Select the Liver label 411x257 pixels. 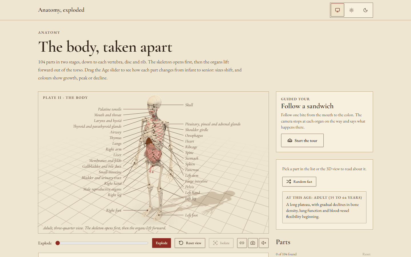point(117,155)
